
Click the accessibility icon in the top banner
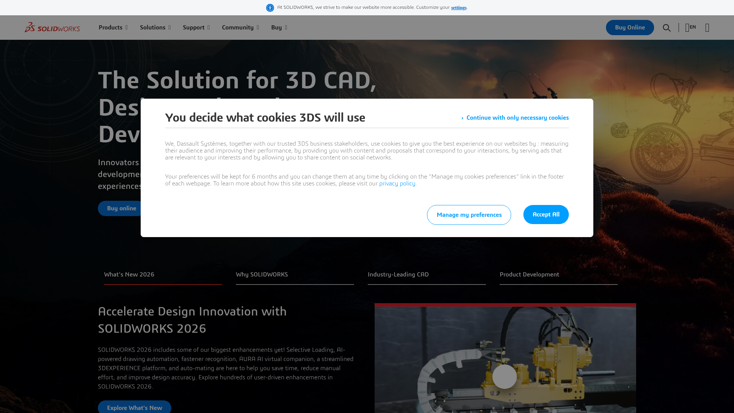click(x=270, y=8)
